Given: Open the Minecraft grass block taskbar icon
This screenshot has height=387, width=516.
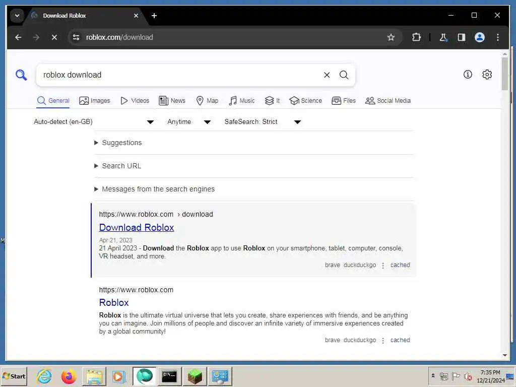Looking at the screenshot, I should 195,376.
